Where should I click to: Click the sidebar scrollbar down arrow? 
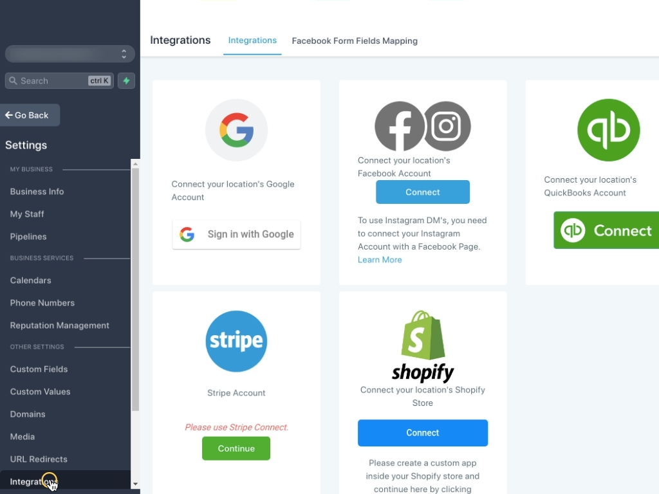point(135,484)
